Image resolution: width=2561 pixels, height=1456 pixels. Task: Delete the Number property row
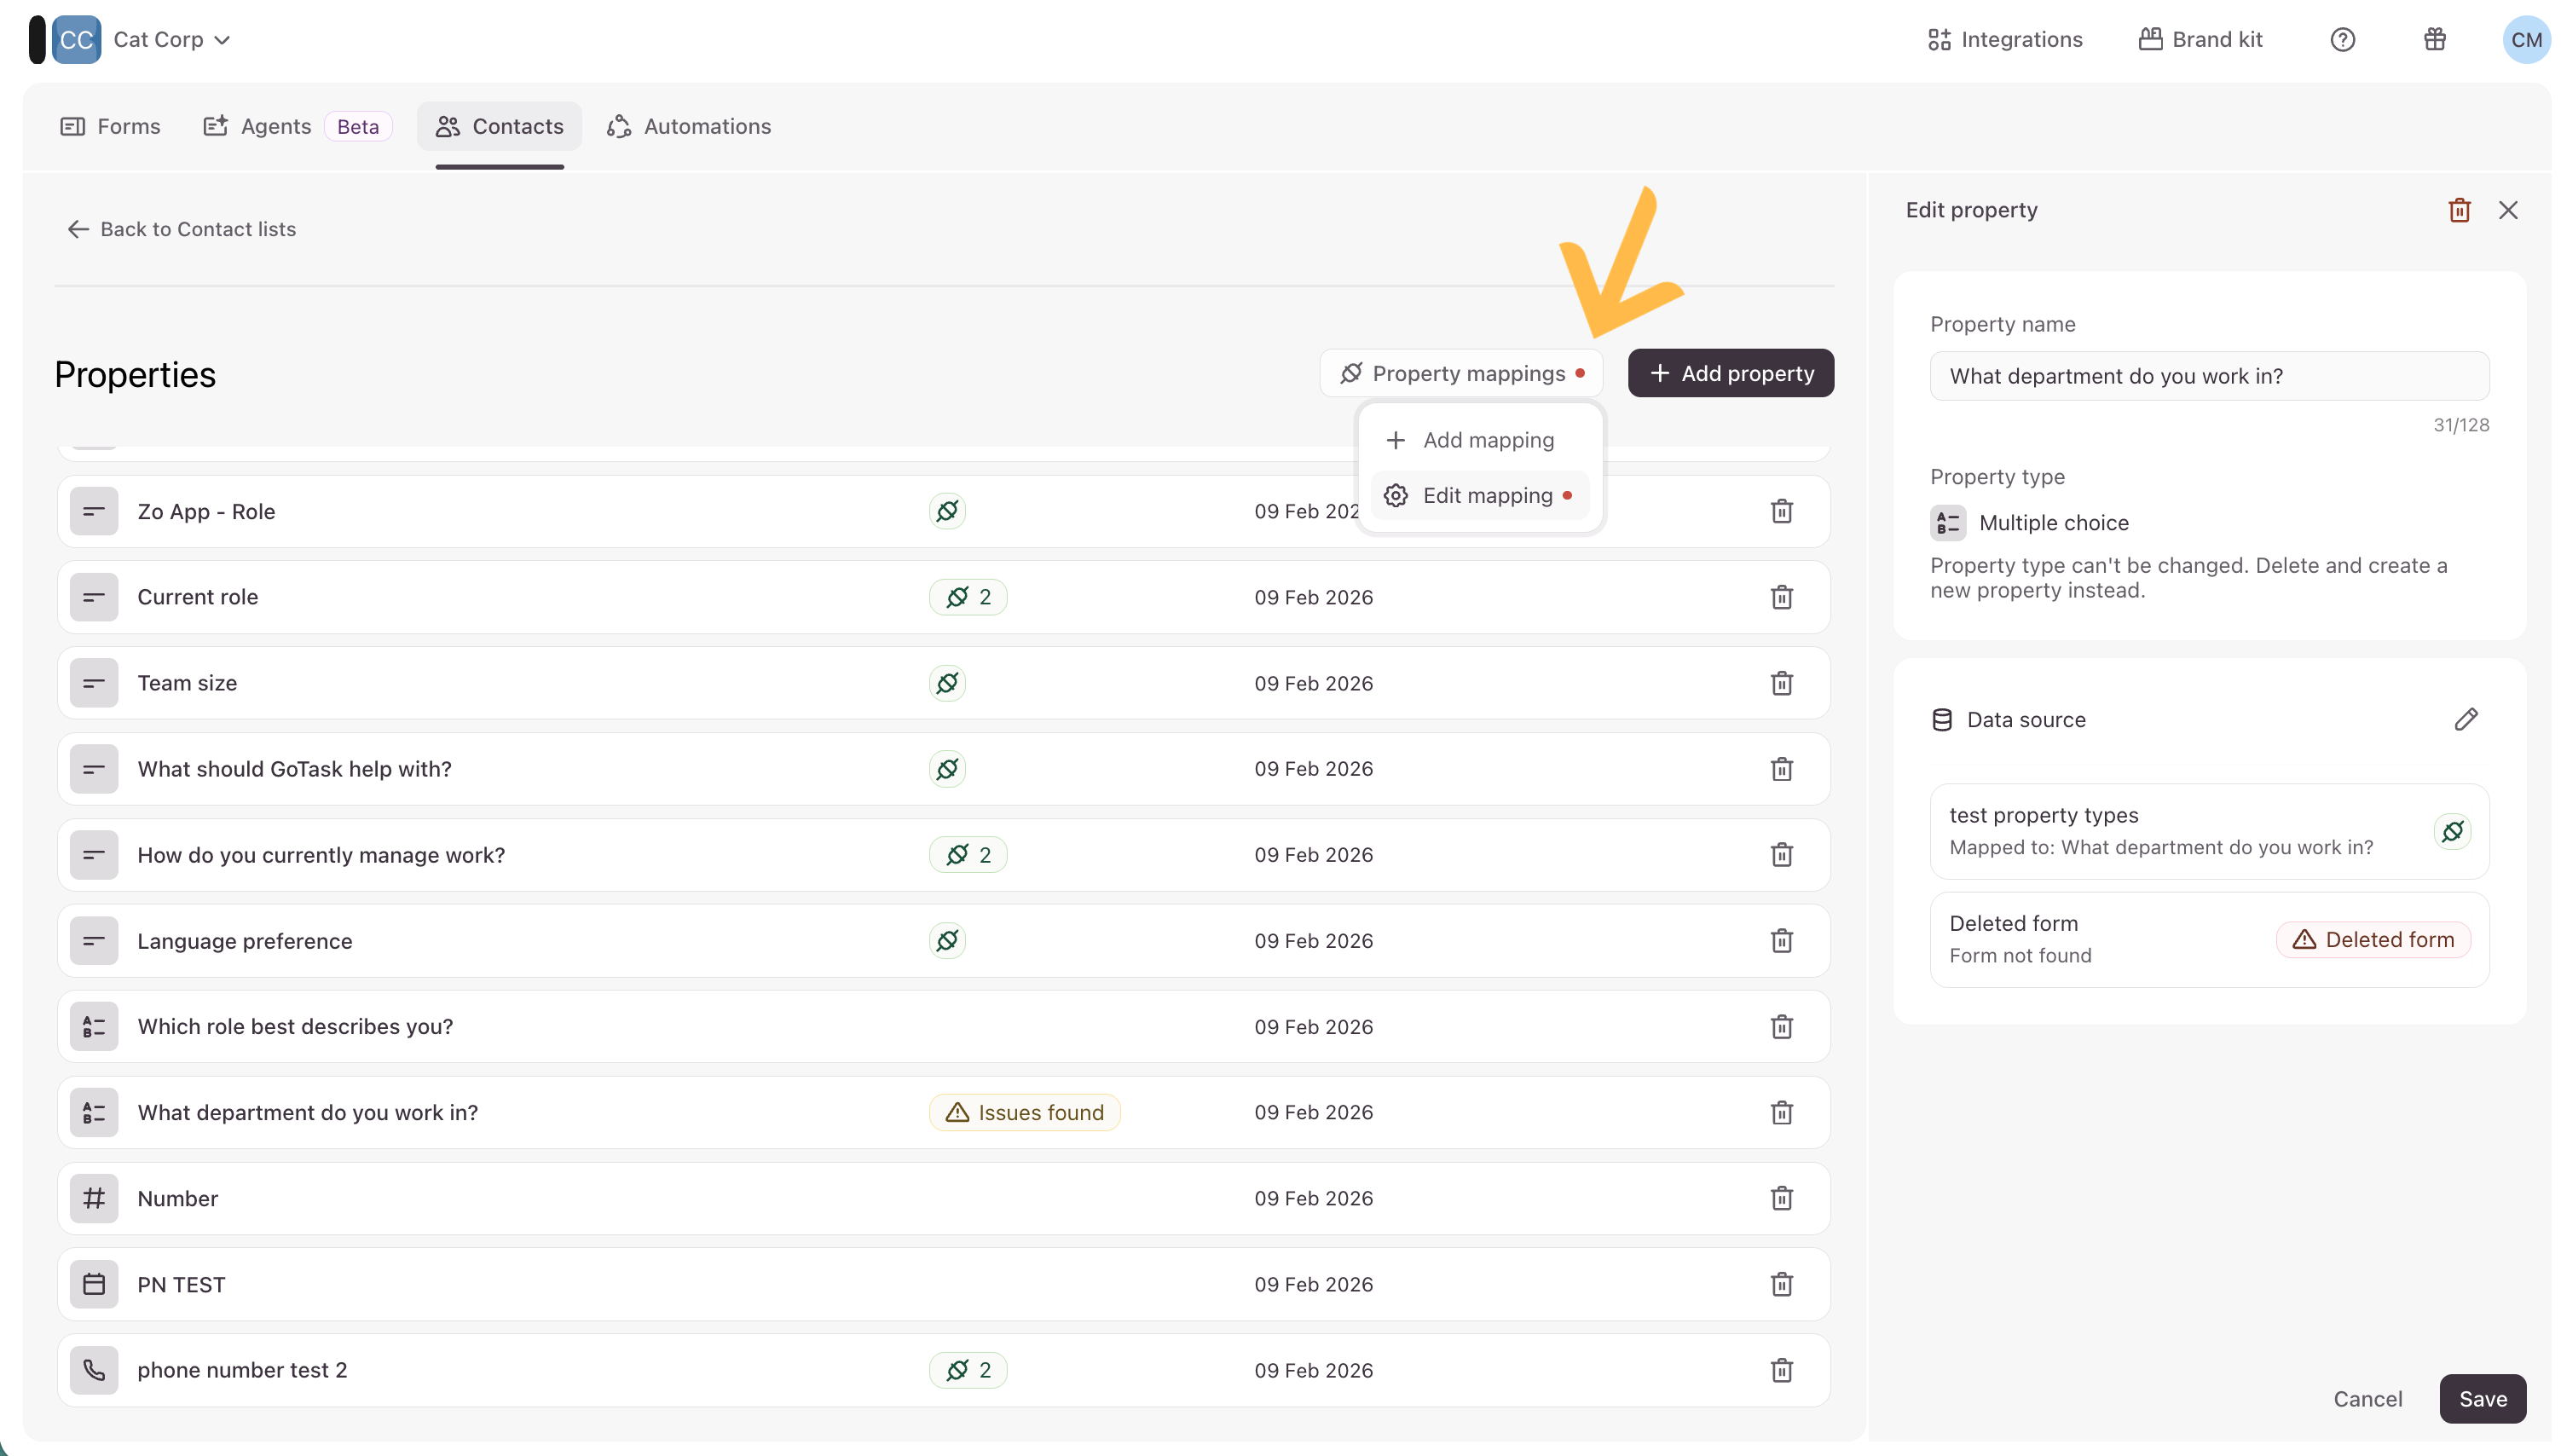[x=1781, y=1198]
